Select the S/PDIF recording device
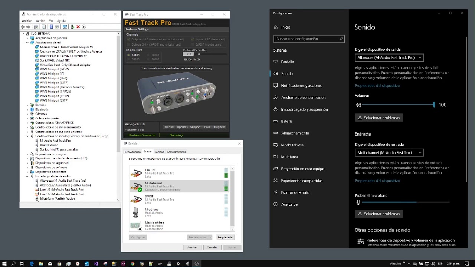475x267 pixels. (x=179, y=200)
